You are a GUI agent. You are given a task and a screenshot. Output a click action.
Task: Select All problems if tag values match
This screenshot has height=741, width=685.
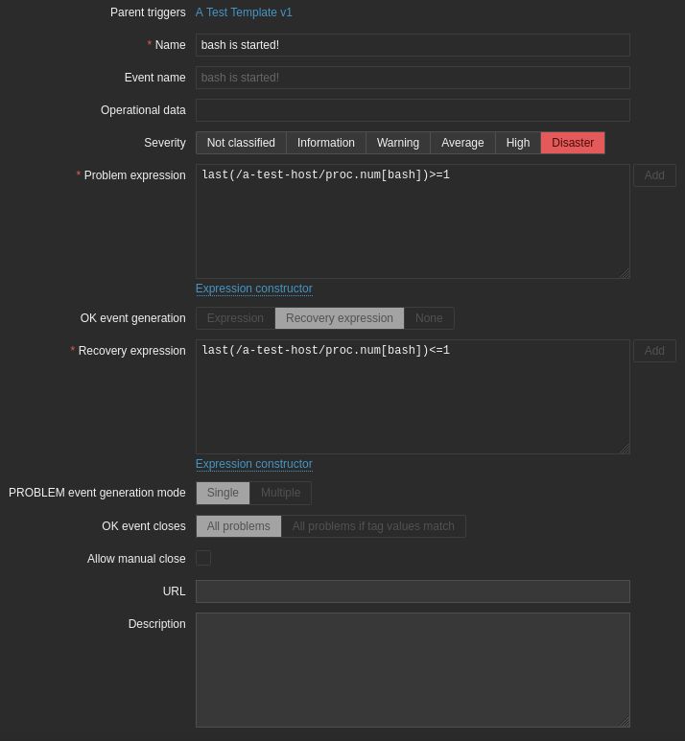pos(373,526)
